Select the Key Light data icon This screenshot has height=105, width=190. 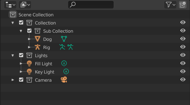point(66,72)
